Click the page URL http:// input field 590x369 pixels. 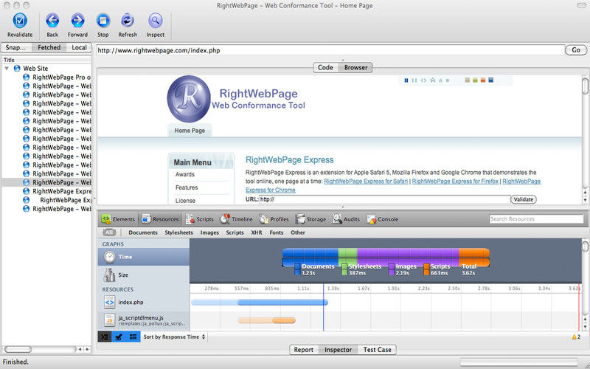[383, 199]
